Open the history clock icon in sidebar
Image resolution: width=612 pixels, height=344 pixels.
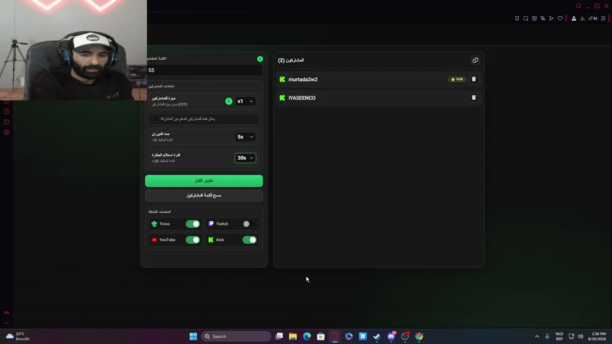[7, 111]
